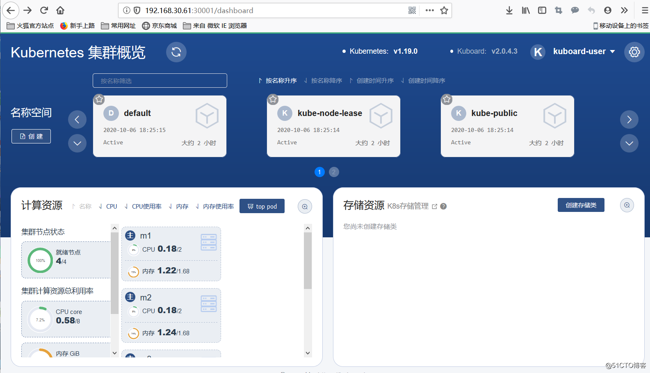Refresh the Kubernetes cluster overview
The width and height of the screenshot is (650, 373).
(176, 52)
